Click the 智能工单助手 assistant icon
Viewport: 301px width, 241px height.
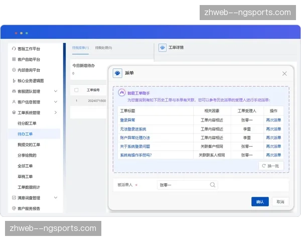point(121,93)
